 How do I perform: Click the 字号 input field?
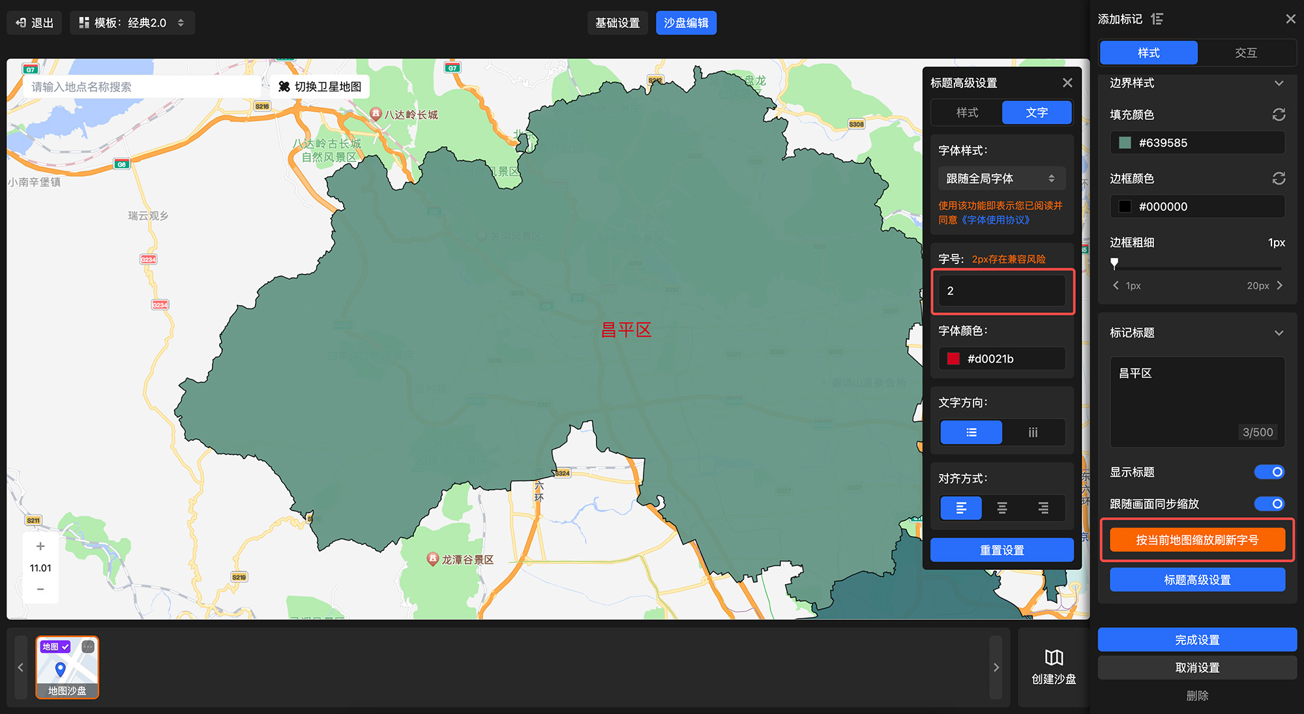pyautogui.click(x=1001, y=291)
